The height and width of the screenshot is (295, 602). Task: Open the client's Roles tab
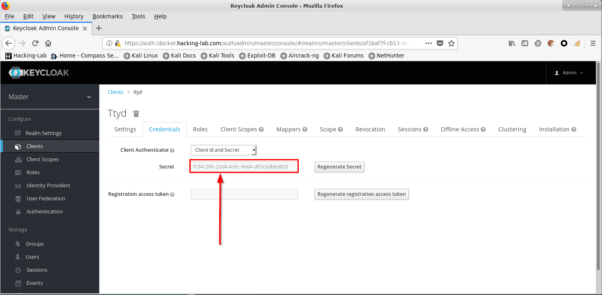(x=200, y=129)
